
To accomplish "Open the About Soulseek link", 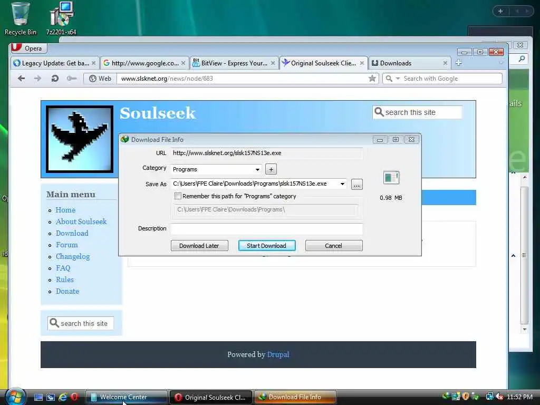I will (x=81, y=221).
